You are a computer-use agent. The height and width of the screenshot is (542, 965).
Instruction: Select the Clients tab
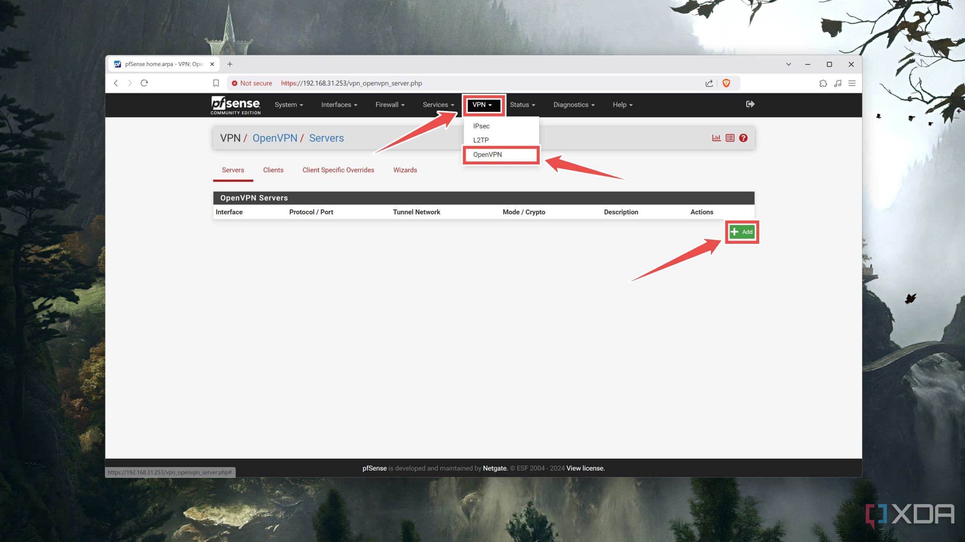(273, 169)
